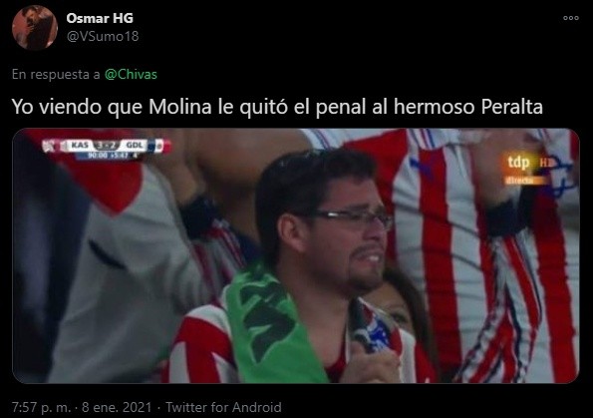Screen dimensions: 593x418
Task: Open the @VSumo18 handle profile
Action: pyautogui.click(x=103, y=36)
